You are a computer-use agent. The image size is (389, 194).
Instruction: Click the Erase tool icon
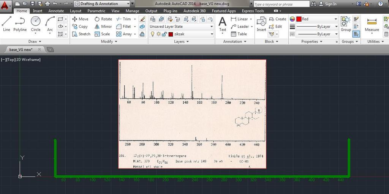(142, 19)
